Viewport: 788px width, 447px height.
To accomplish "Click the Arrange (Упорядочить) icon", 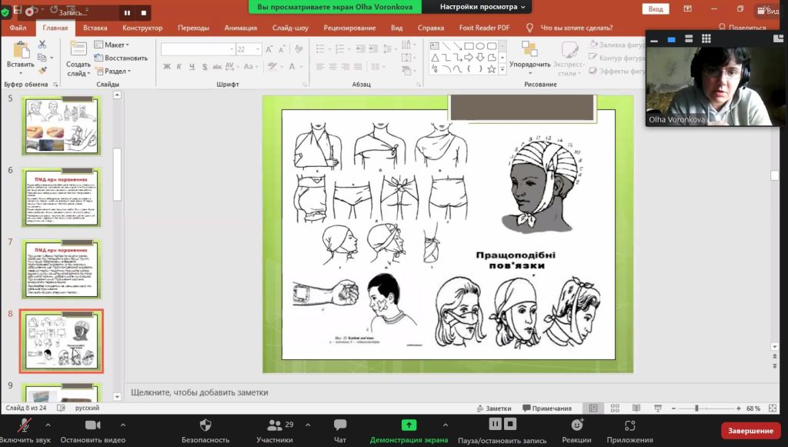I will tap(529, 49).
